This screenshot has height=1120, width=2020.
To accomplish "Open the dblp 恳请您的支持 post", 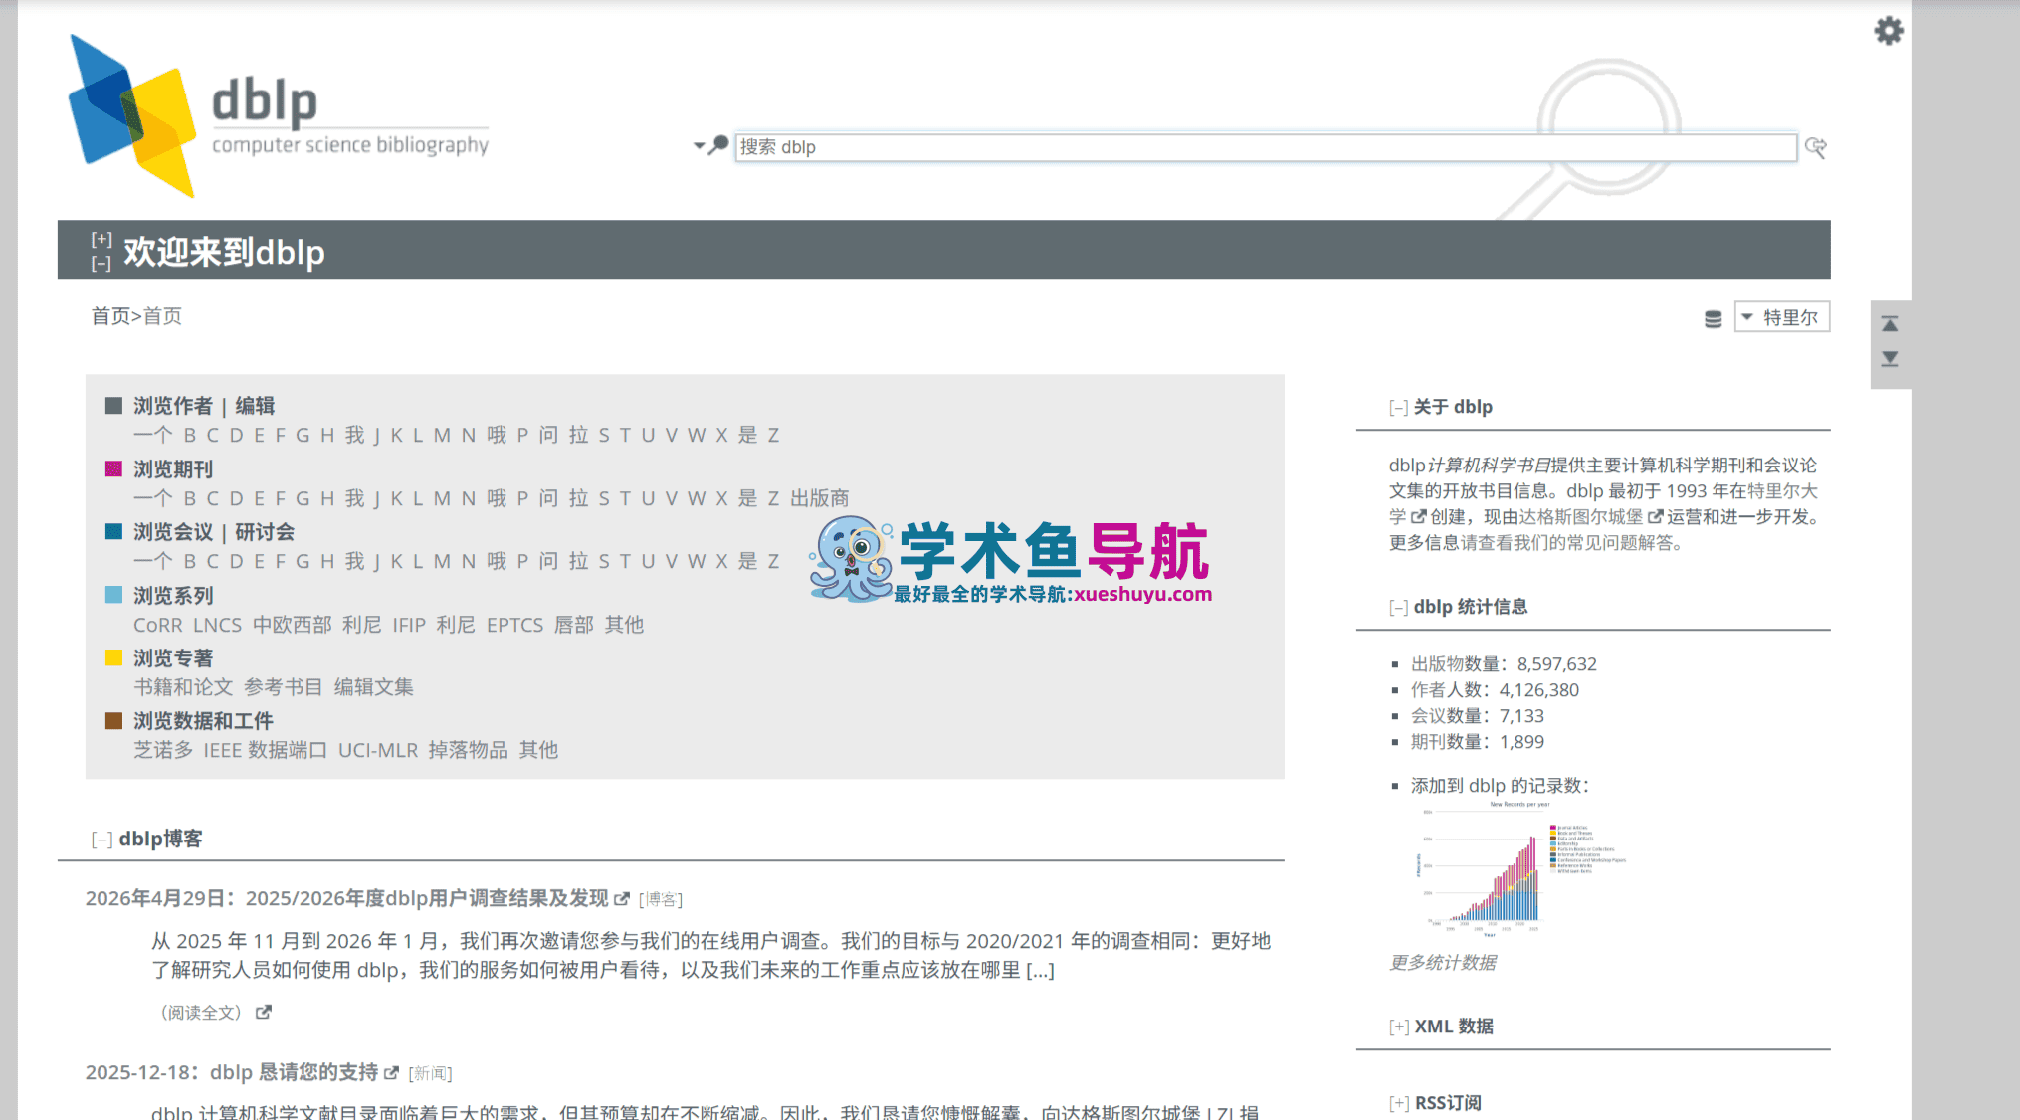I will point(294,1072).
